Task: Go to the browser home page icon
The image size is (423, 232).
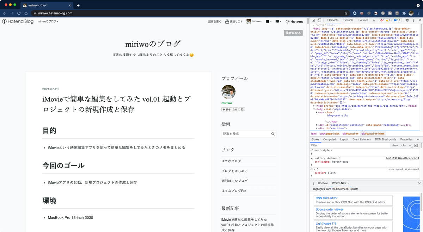Action: tap(26, 13)
